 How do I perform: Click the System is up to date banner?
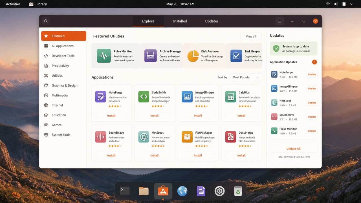click(294, 48)
